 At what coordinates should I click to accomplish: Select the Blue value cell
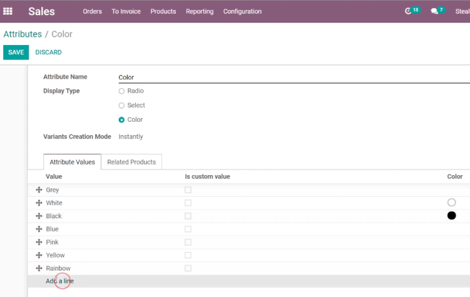pos(52,229)
